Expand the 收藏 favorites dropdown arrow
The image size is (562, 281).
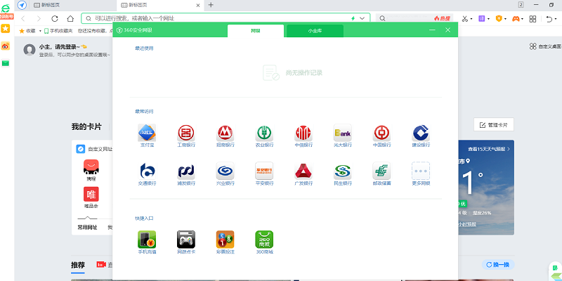point(40,31)
